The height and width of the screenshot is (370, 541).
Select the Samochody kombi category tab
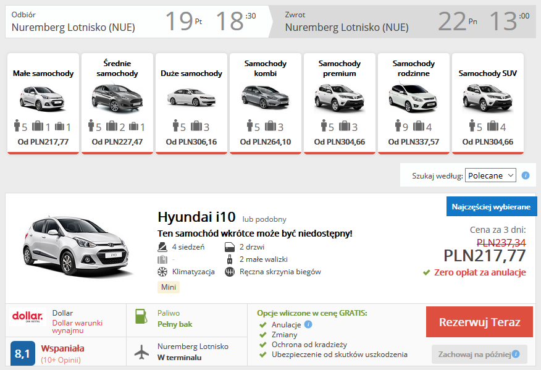pyautogui.click(x=265, y=103)
